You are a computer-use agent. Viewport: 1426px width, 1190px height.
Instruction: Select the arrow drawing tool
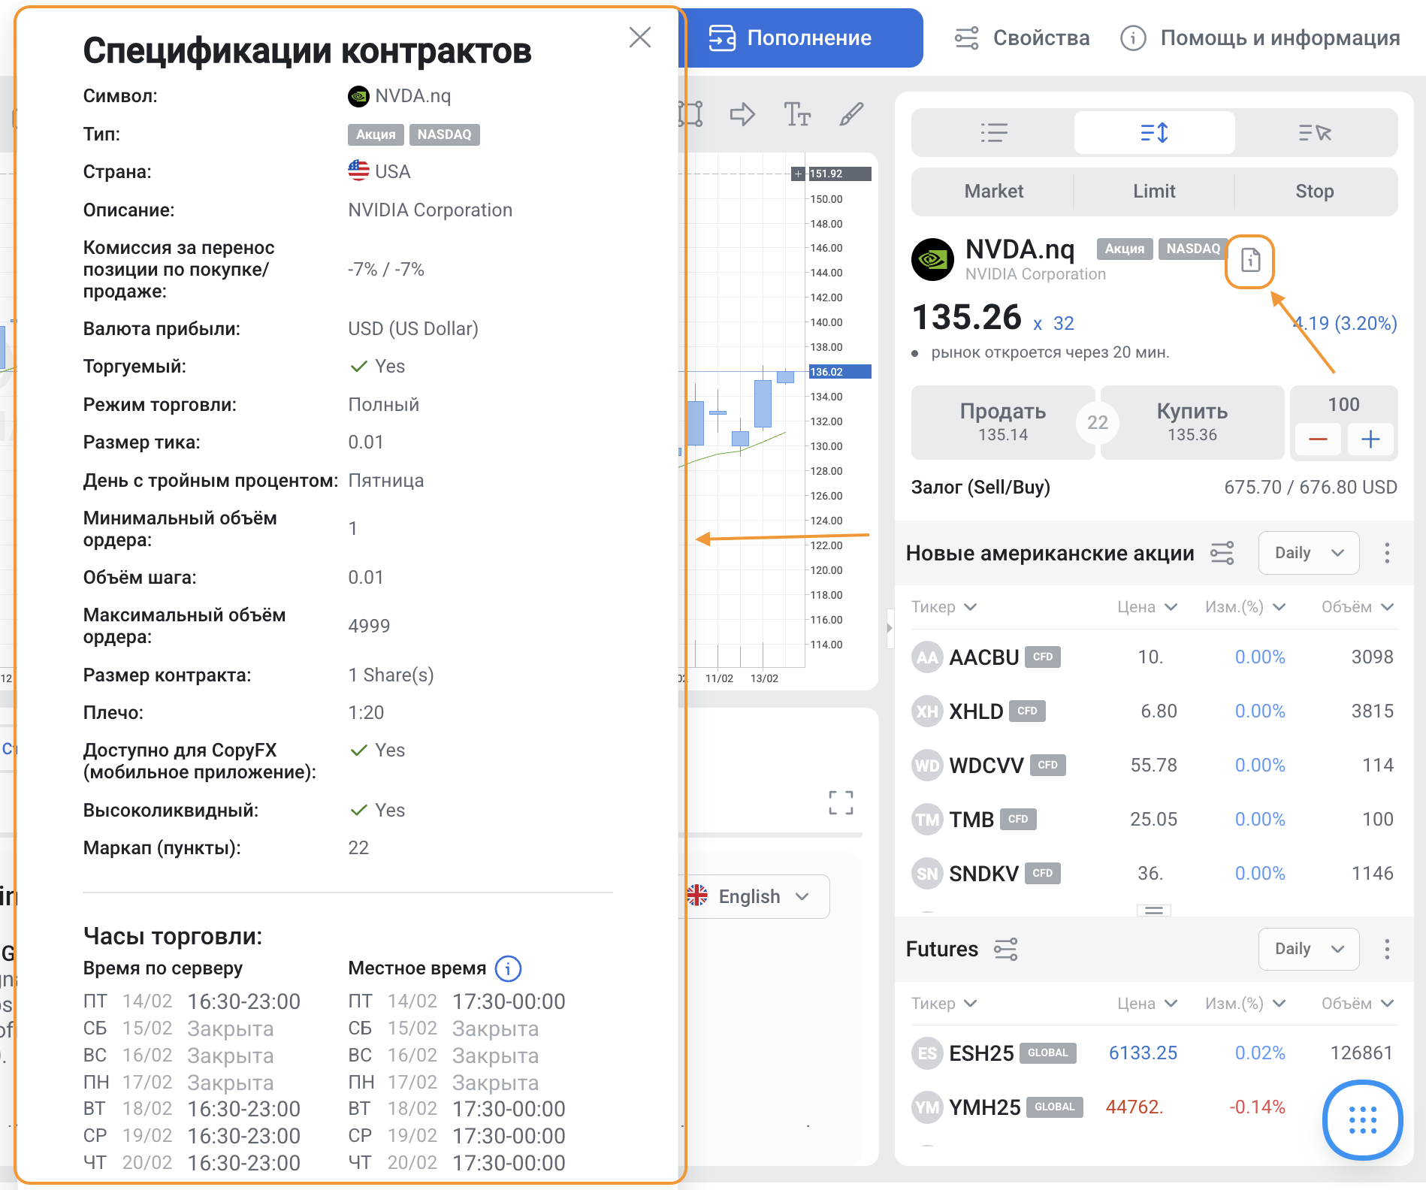pos(742,114)
